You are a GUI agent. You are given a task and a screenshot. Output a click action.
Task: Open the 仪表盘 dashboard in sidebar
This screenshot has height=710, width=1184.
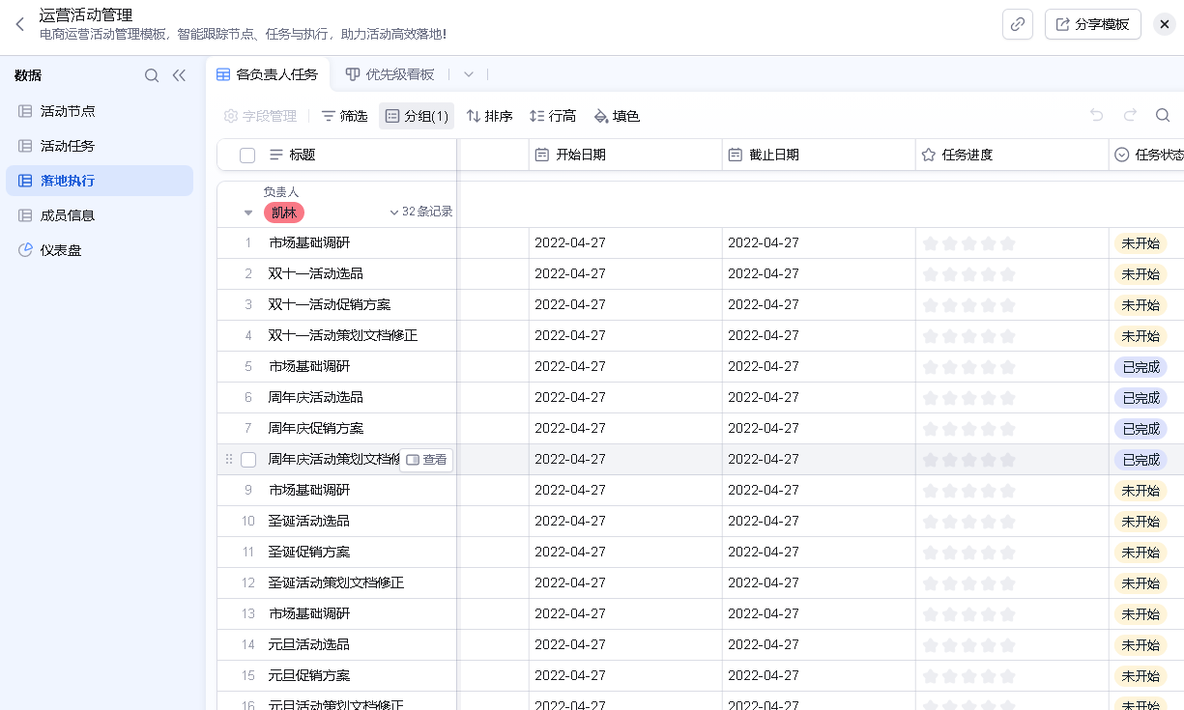60,250
